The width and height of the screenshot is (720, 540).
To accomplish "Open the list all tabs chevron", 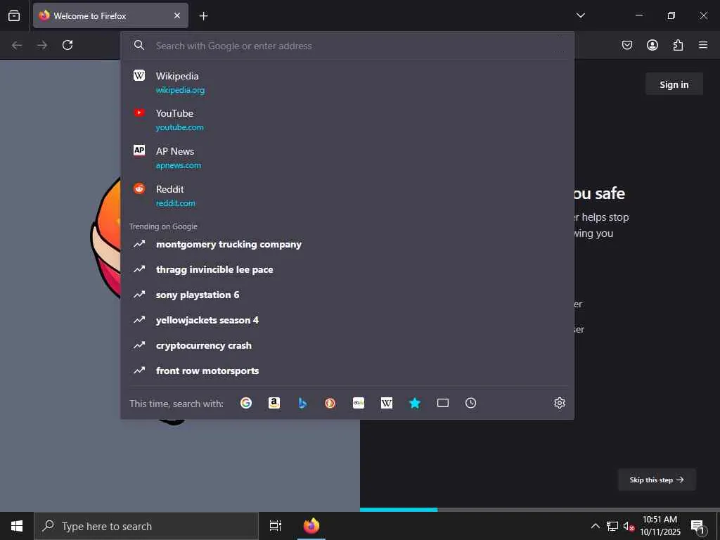I will [580, 15].
